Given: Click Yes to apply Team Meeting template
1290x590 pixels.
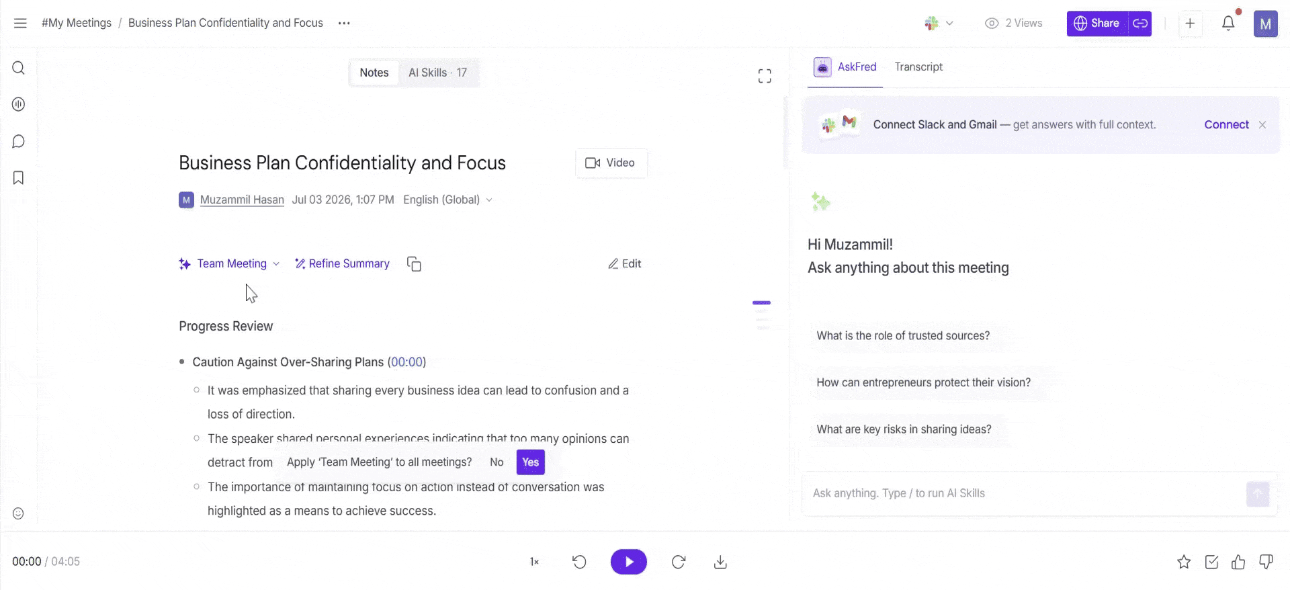Looking at the screenshot, I should click(x=531, y=462).
